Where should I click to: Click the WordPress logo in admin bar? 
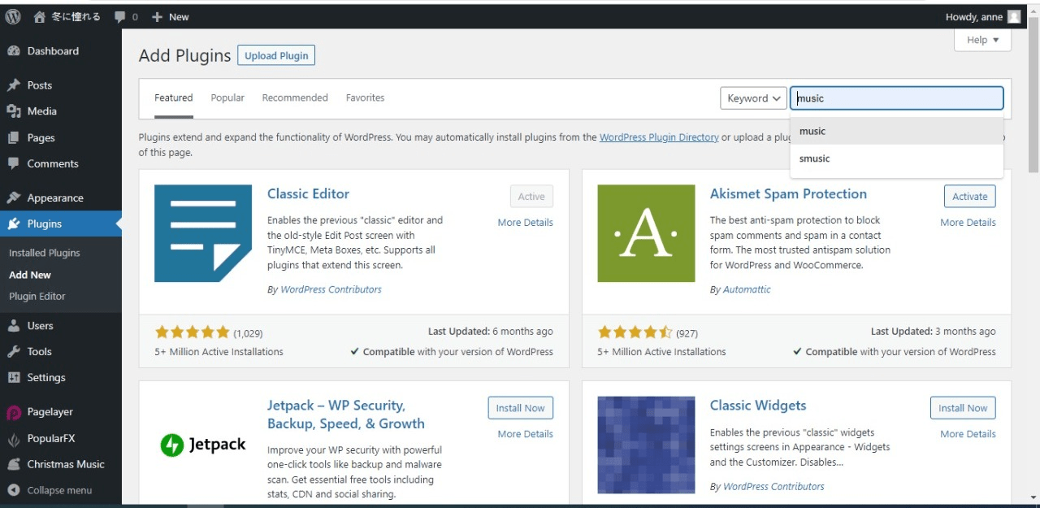click(13, 16)
